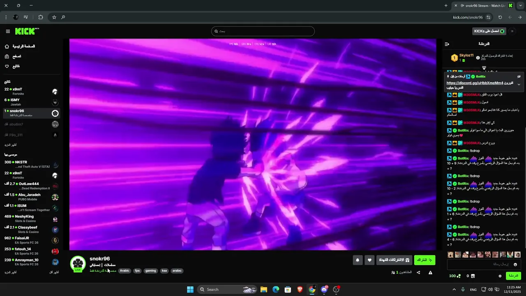
Task: Open the zoom magnifier in the address bar
Action: pyautogui.click(x=63, y=17)
